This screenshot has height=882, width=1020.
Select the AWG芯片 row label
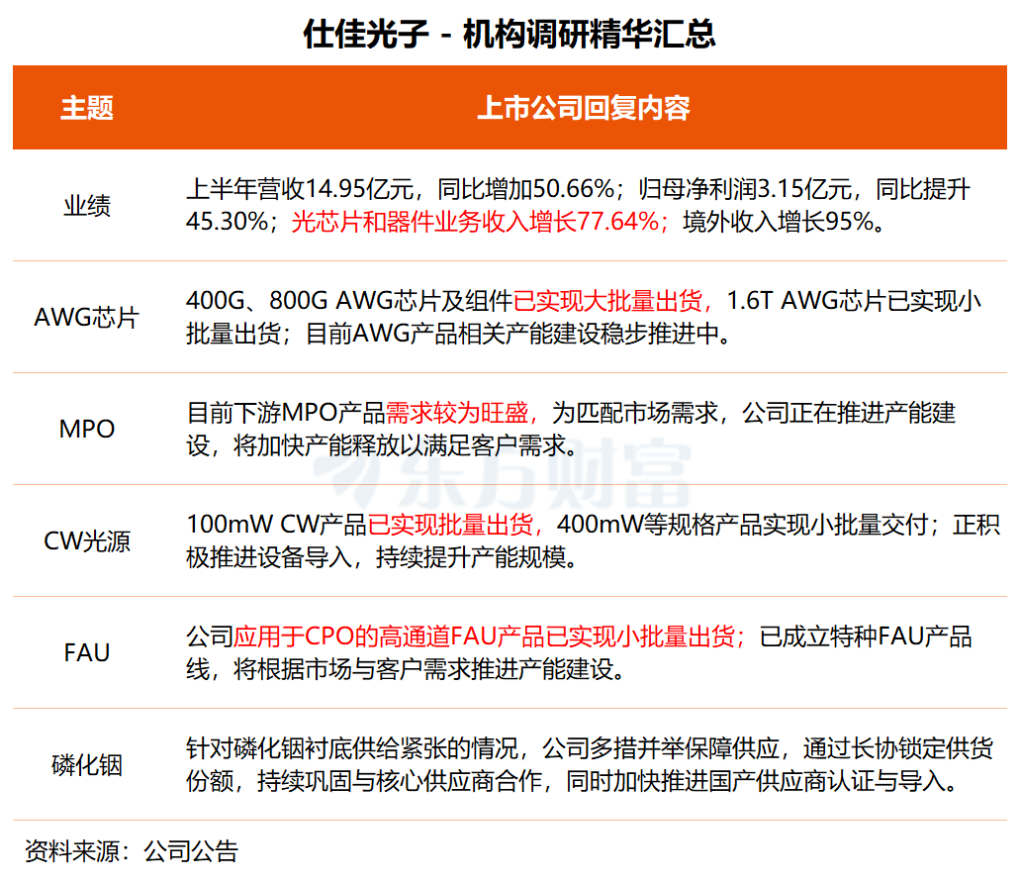pyautogui.click(x=87, y=317)
